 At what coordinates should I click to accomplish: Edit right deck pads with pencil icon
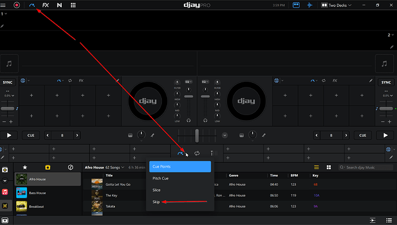(370, 81)
